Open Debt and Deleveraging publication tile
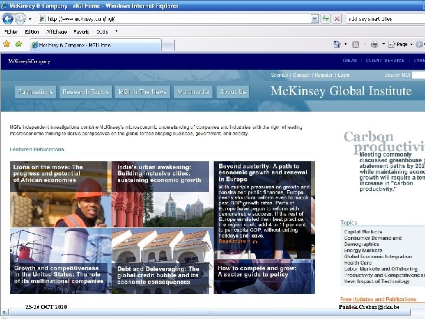 (162, 261)
